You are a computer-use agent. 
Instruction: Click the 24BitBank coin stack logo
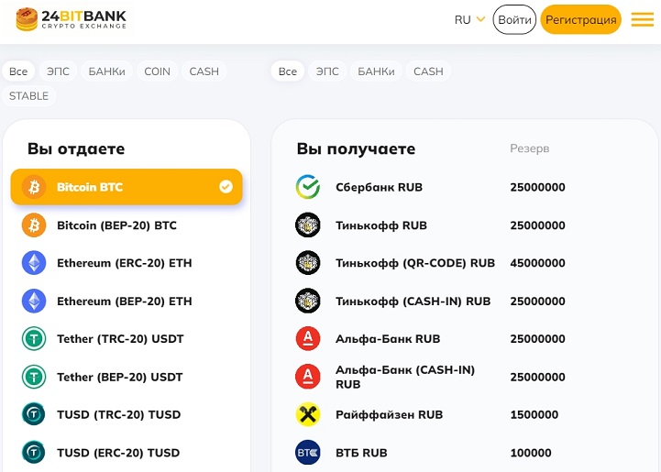[27, 19]
